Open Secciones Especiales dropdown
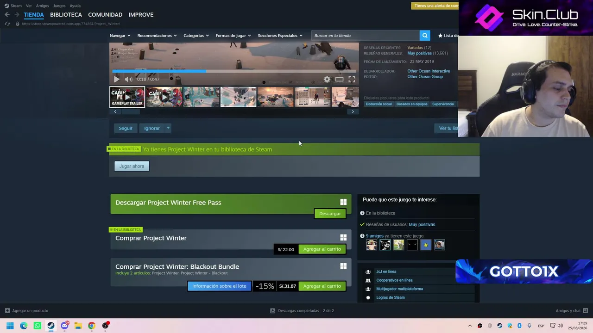The image size is (593, 333). 280,36
